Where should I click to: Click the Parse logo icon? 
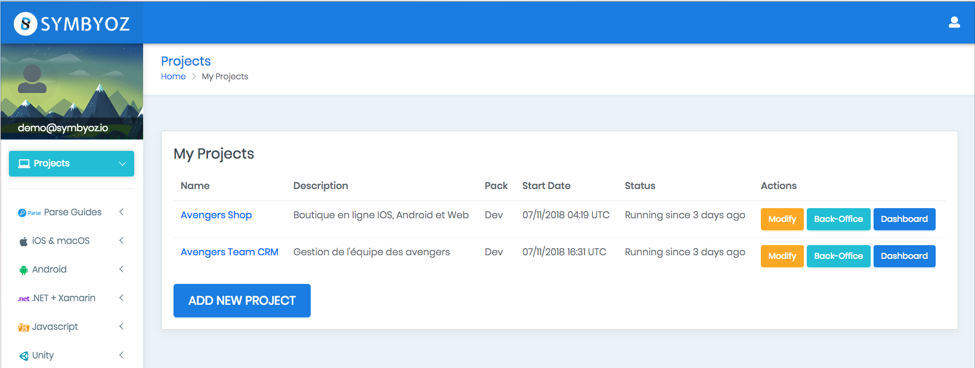point(29,212)
